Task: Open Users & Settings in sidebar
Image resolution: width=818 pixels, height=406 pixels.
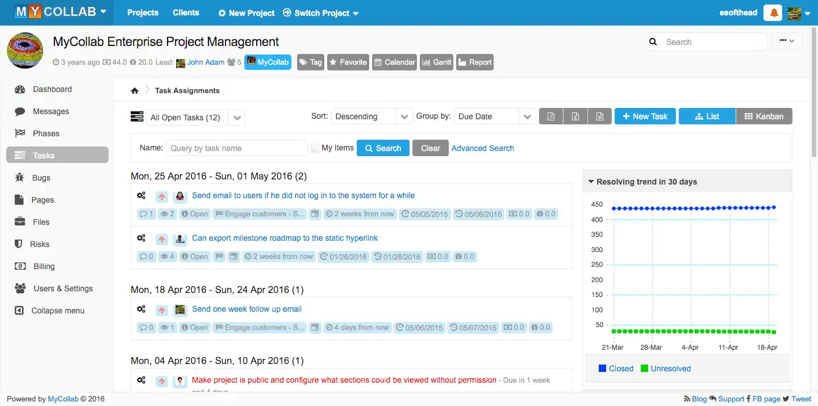Action: (x=57, y=288)
